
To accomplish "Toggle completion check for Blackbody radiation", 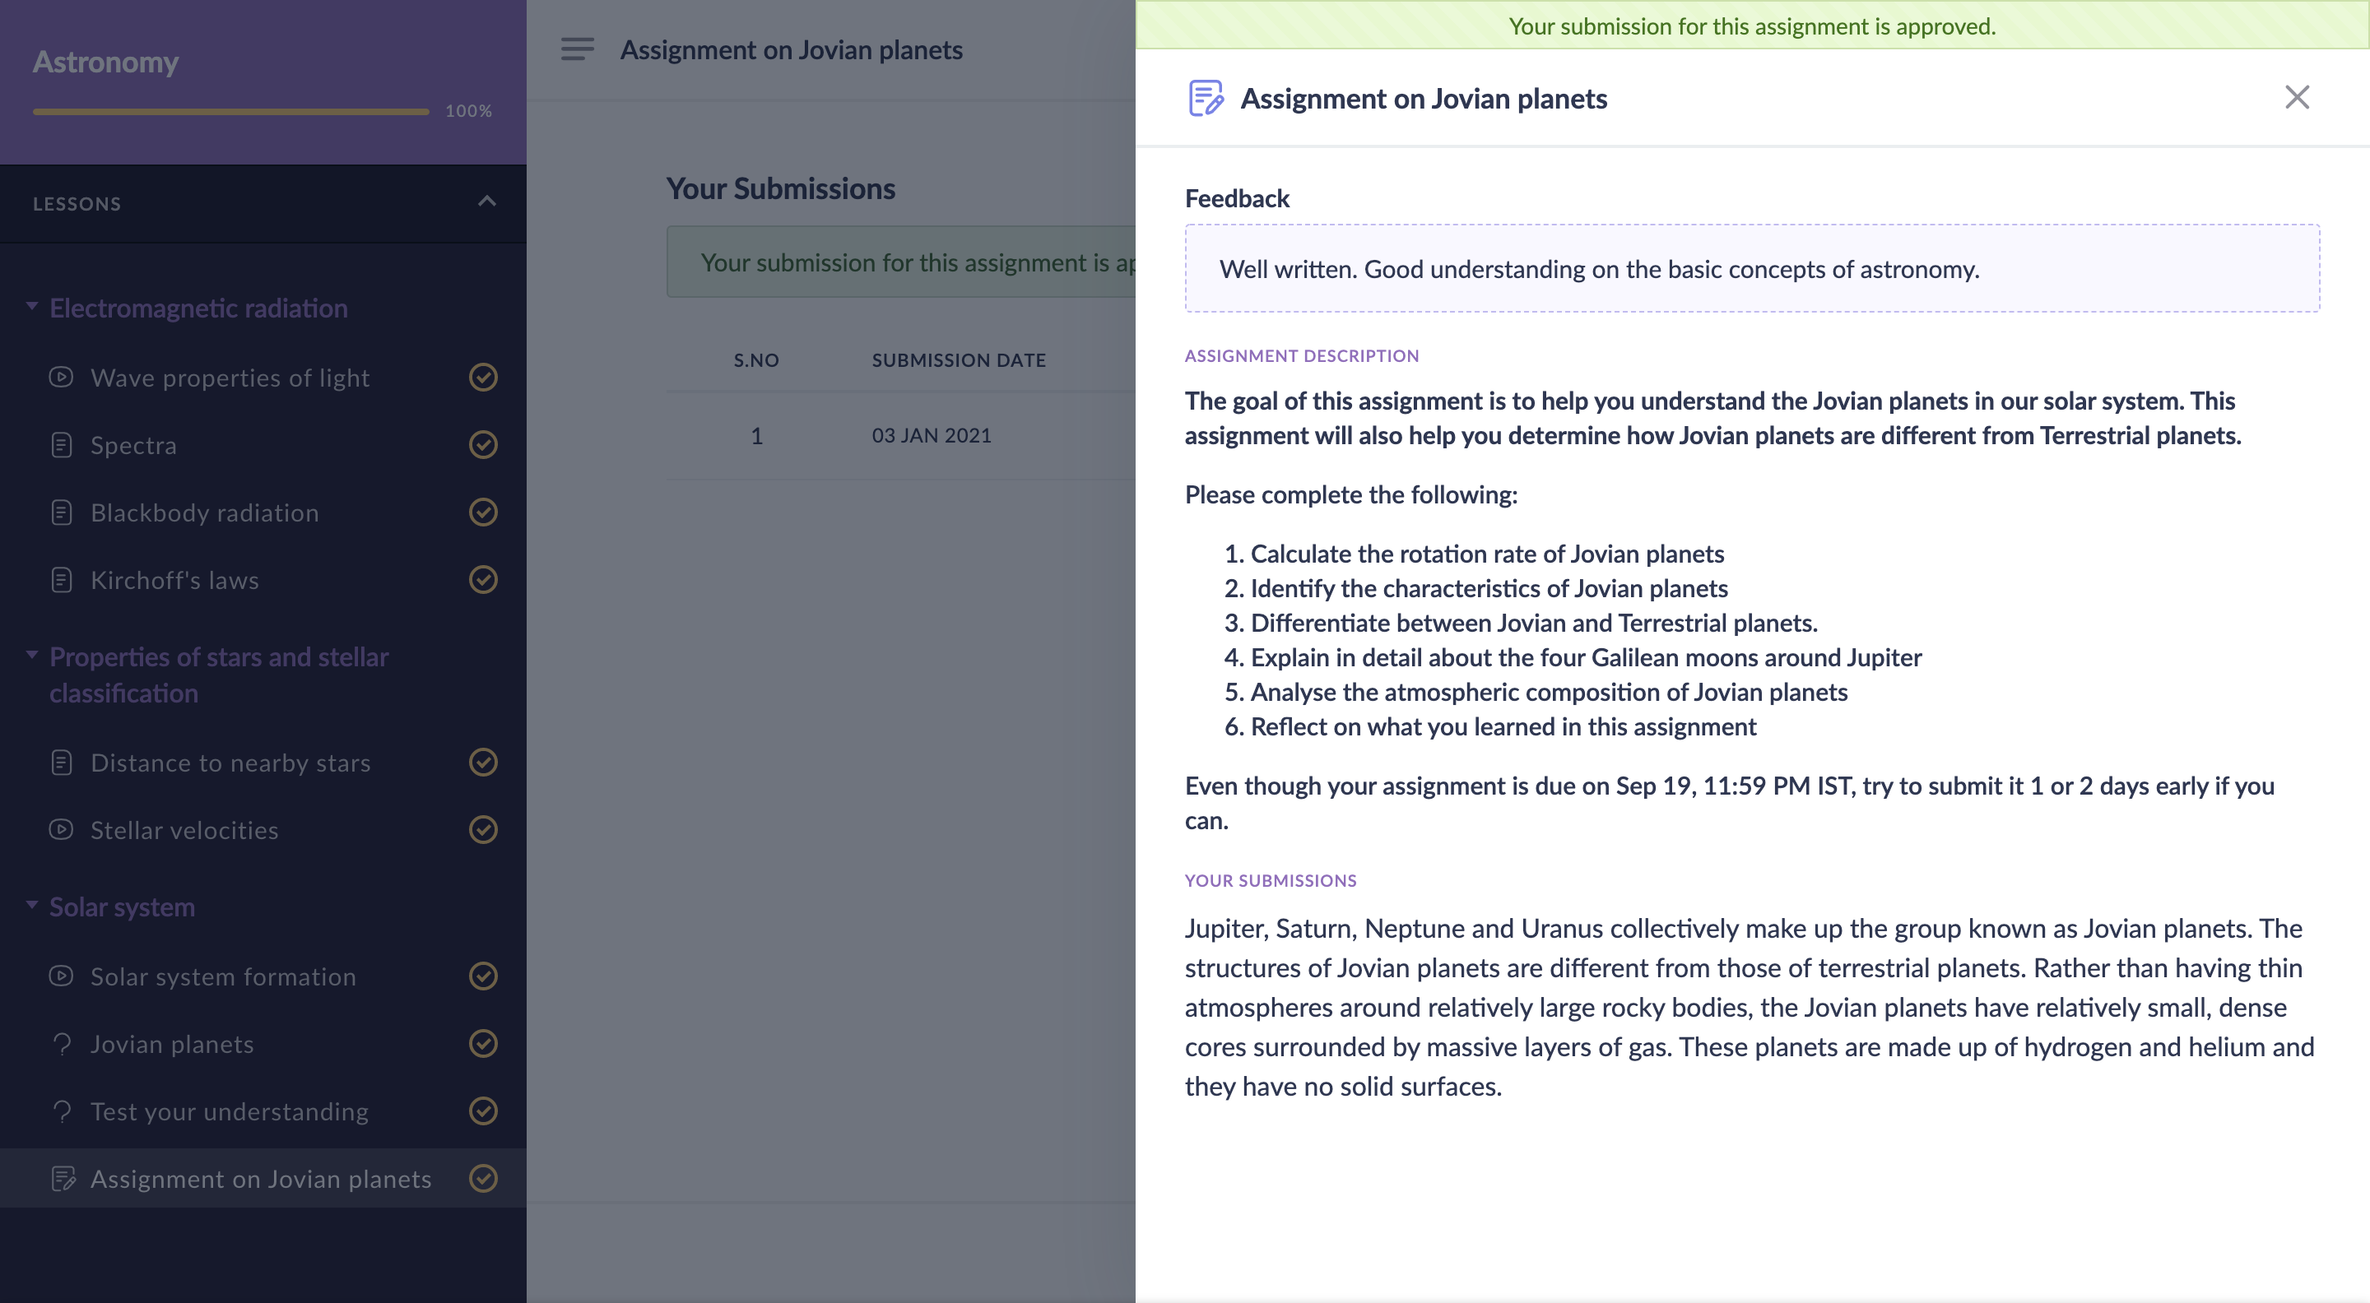I will click(483, 512).
